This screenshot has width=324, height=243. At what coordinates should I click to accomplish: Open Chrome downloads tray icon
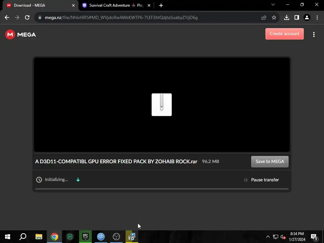287,18
